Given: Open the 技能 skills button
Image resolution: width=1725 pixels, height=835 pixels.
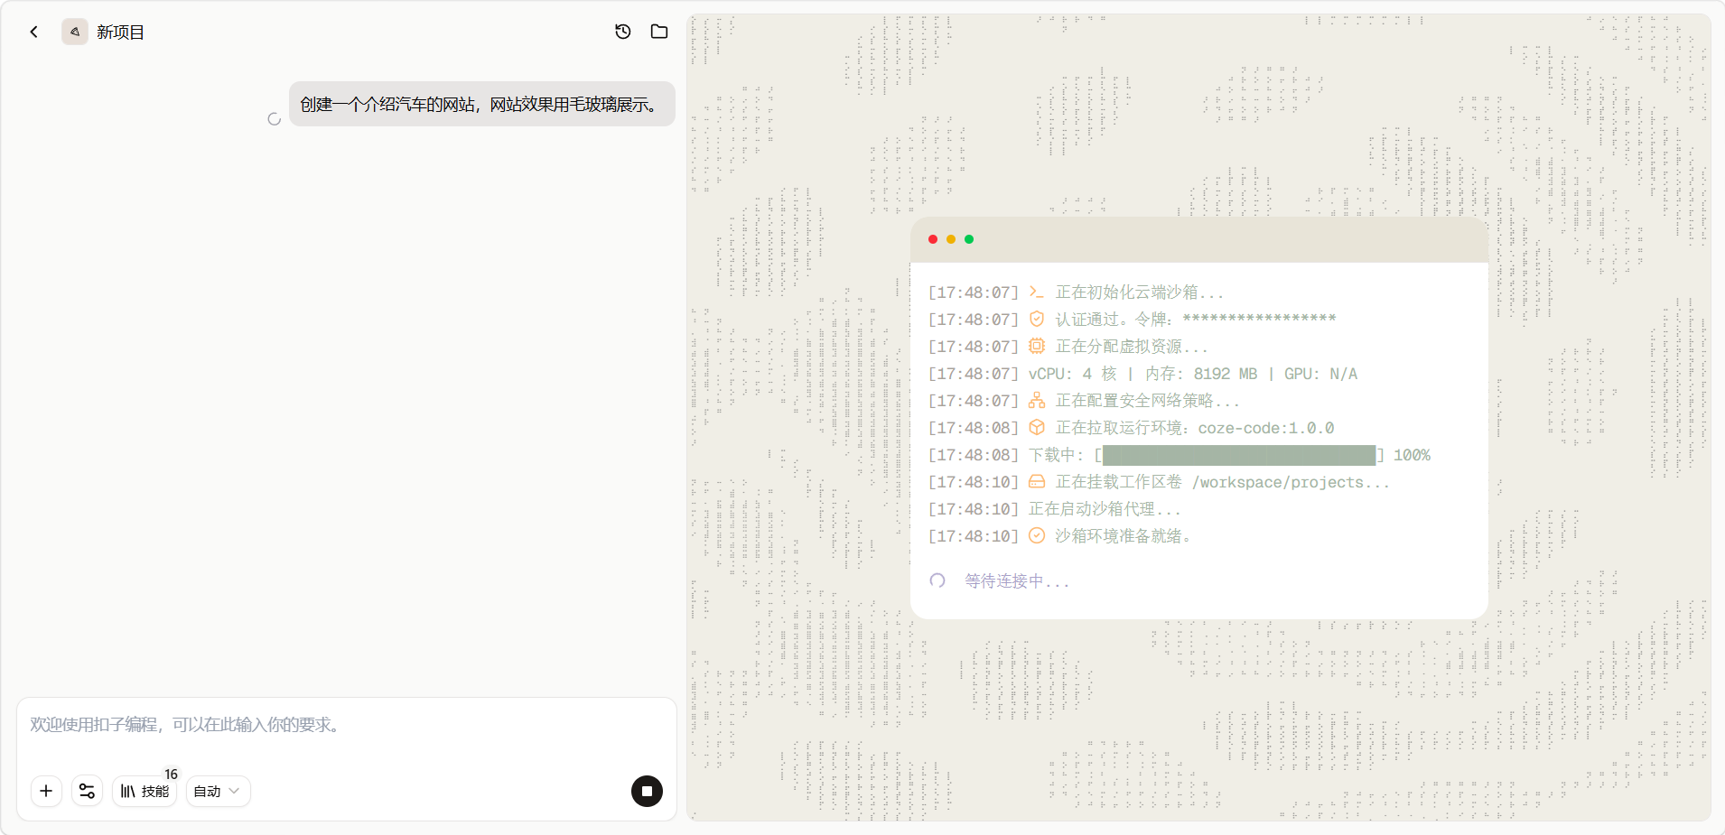Looking at the screenshot, I should (145, 791).
